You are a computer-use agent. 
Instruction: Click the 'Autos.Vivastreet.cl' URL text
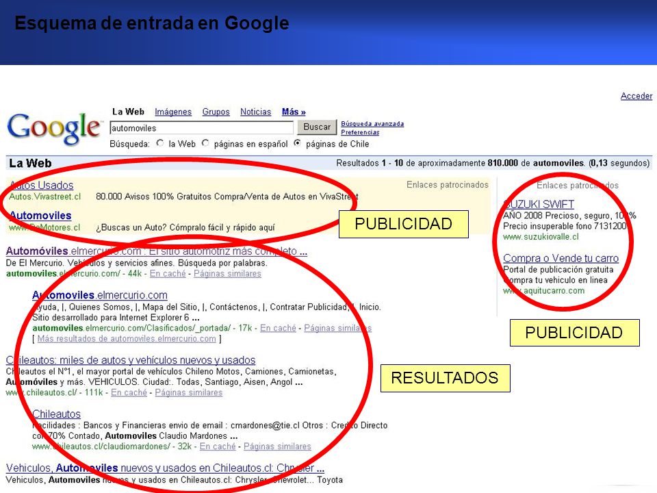click(x=45, y=197)
